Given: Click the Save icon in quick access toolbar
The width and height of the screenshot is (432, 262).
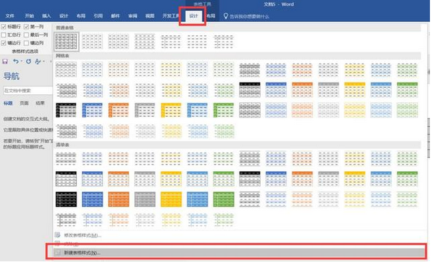Looking at the screenshot, I should (x=5, y=61).
